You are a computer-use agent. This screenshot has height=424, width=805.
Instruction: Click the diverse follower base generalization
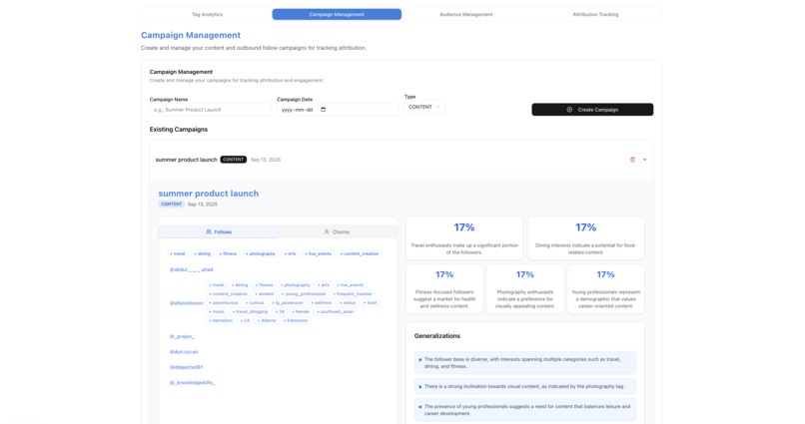pos(525,363)
